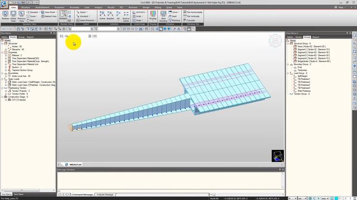Open the Zoom dropdown

pos(32,16)
